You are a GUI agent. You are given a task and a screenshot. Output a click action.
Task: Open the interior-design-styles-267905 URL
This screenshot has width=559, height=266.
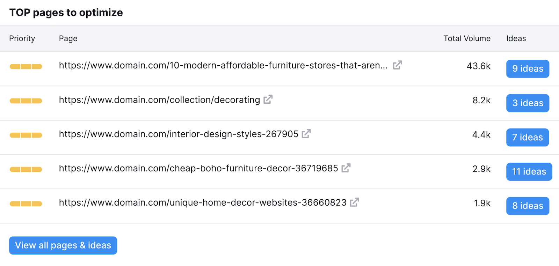(179, 134)
